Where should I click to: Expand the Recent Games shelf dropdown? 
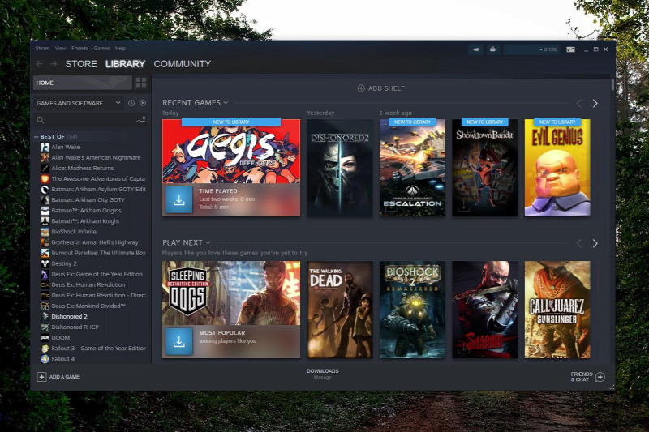(x=226, y=102)
